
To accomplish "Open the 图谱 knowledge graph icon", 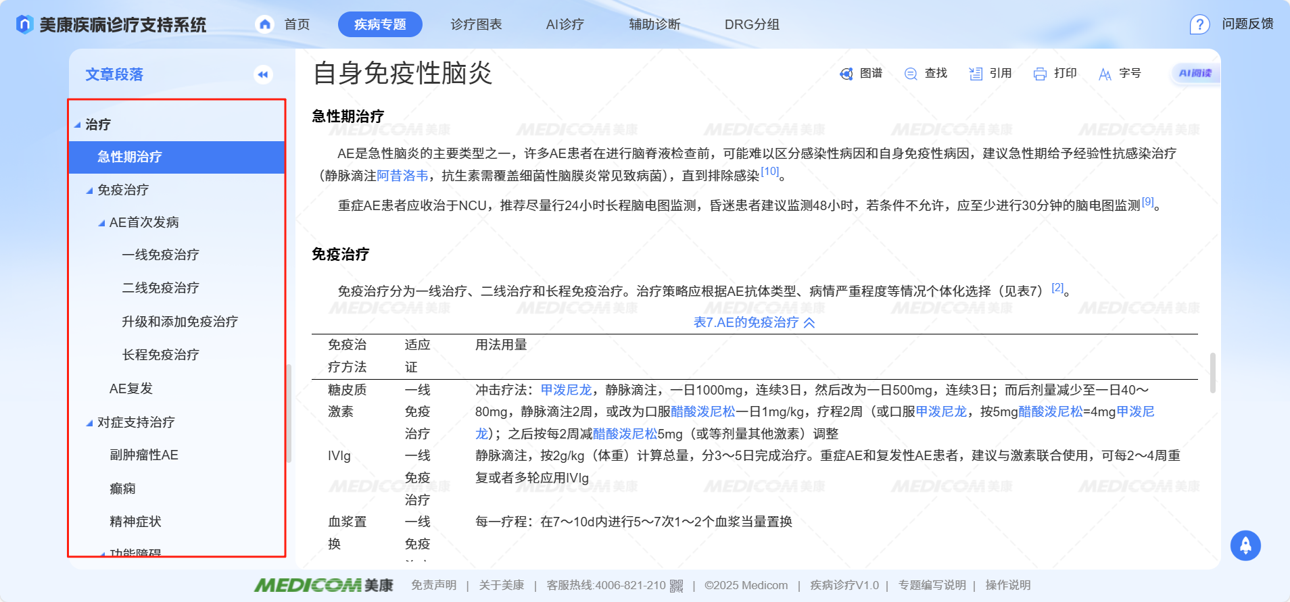I will (x=846, y=74).
